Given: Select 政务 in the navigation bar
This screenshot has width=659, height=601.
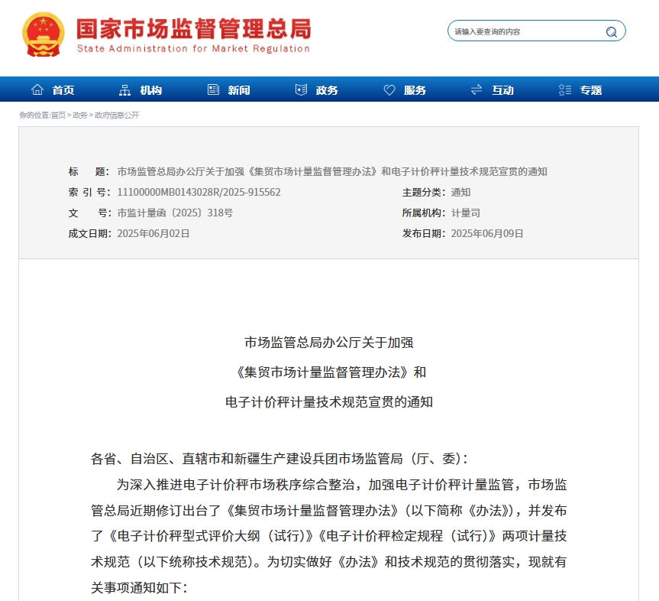Looking at the screenshot, I should (x=327, y=90).
